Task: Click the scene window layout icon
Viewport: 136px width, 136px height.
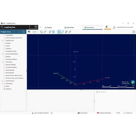Action: pos(29,32)
